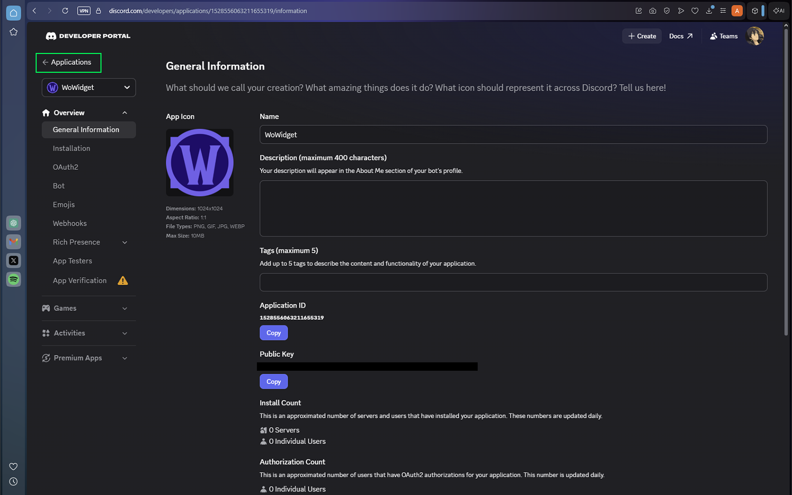Open the user profile avatar menu

point(755,36)
